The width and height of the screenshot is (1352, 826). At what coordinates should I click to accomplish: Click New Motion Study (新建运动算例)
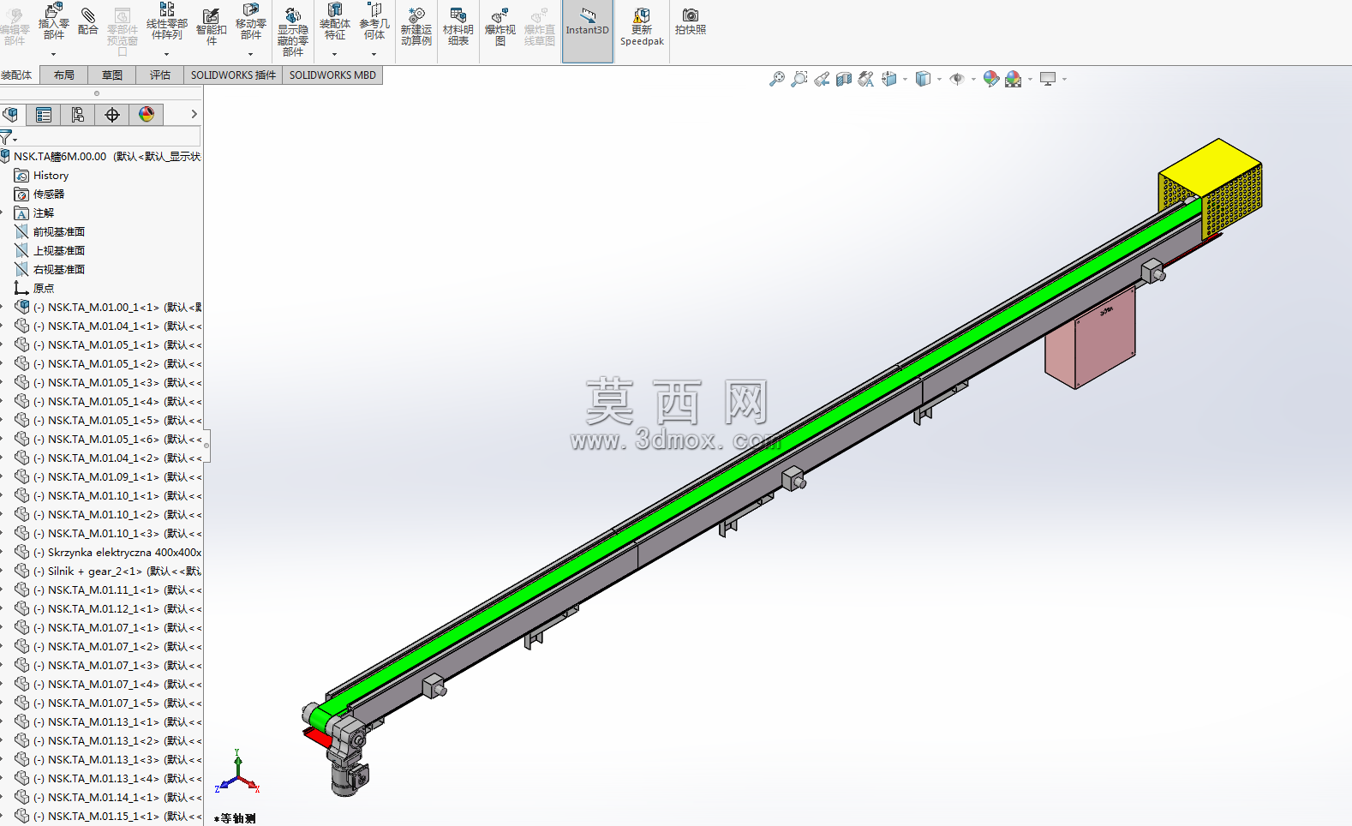pyautogui.click(x=416, y=27)
